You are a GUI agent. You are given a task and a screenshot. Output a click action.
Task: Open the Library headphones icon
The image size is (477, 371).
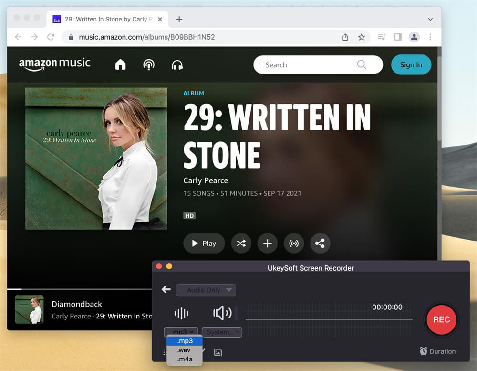177,65
